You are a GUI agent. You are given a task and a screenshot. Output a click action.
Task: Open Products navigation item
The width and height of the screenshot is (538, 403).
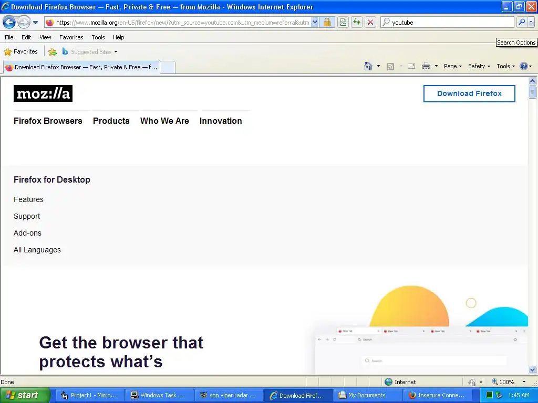tap(111, 121)
